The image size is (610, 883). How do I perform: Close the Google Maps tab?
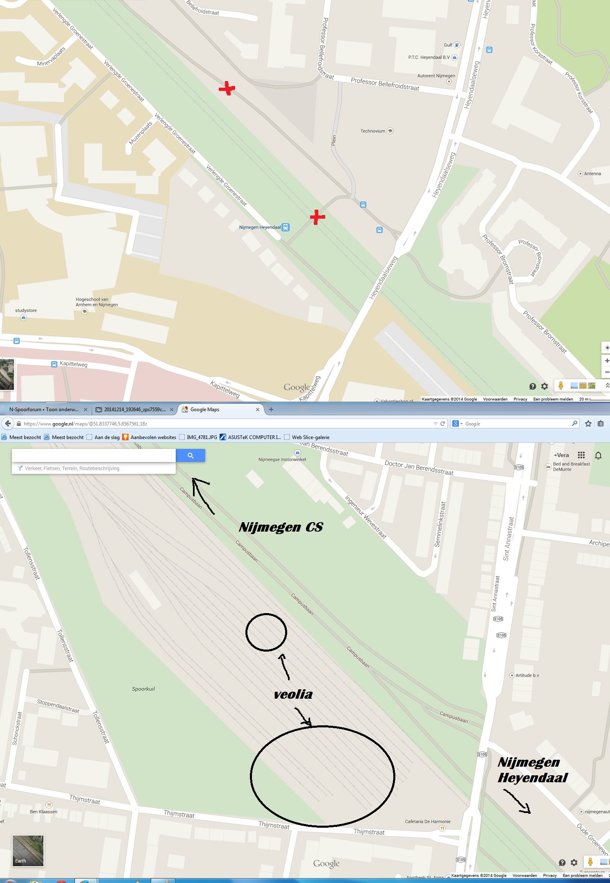click(258, 409)
